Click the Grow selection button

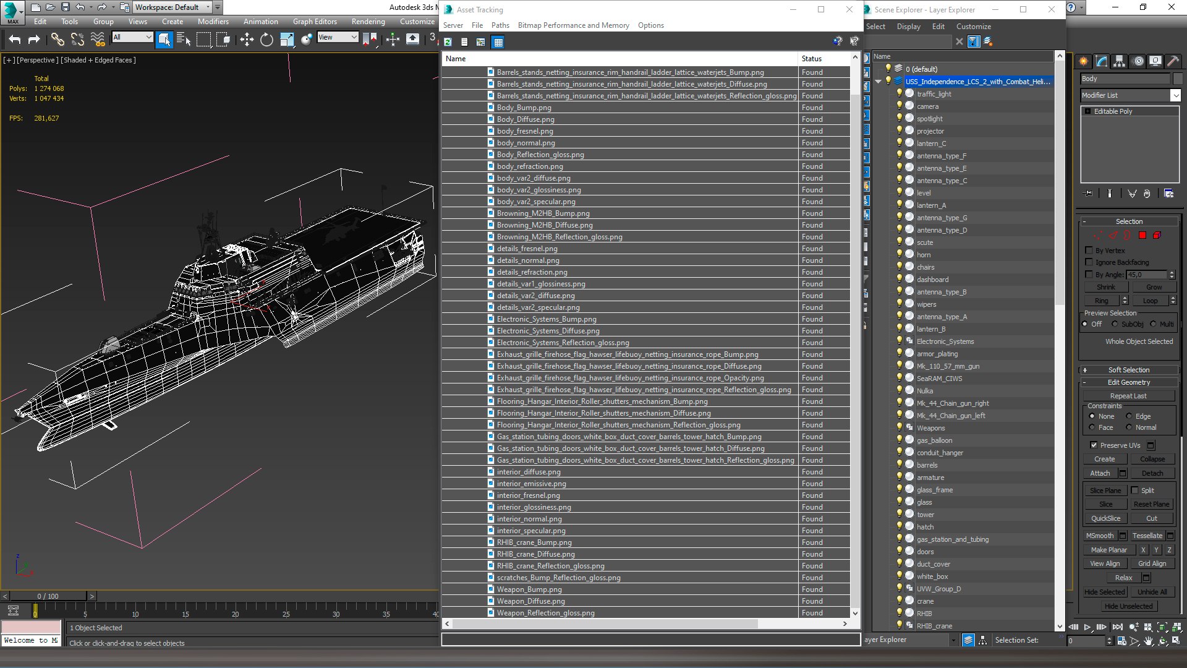[1154, 287]
